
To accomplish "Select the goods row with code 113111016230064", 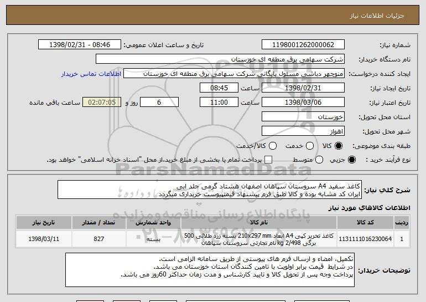I will pos(213,239).
